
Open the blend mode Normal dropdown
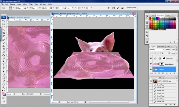[157, 50]
